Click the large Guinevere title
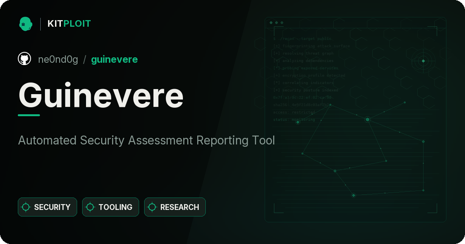 click(x=101, y=95)
